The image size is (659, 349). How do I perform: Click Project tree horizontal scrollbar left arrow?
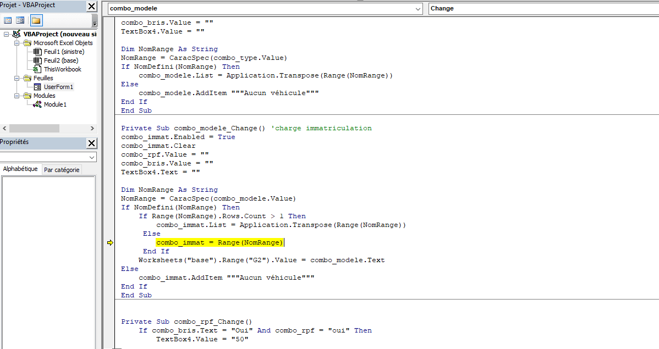click(4, 128)
